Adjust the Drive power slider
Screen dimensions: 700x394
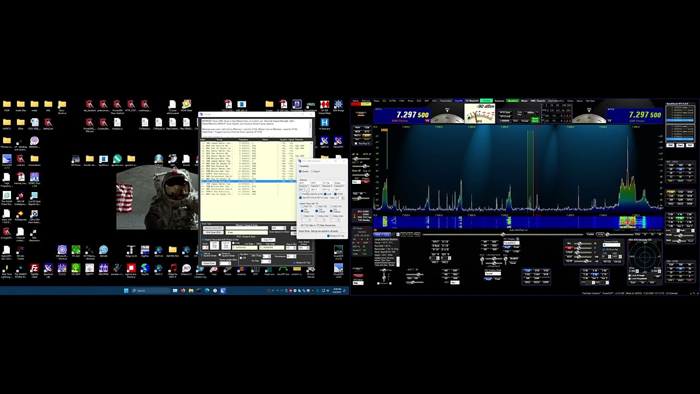(361, 175)
